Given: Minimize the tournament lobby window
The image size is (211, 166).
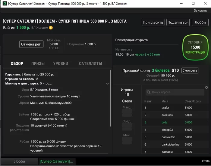Looking at the screenshot, I should [x=181, y=4].
